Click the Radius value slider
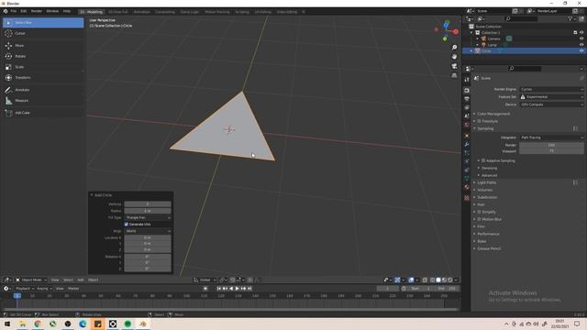This screenshot has width=587, height=330. pos(148,211)
